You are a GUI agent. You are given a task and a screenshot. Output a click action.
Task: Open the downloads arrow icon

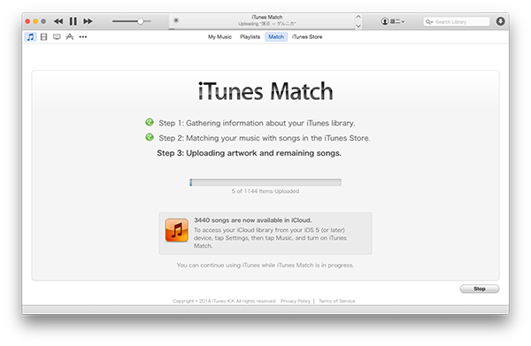(x=501, y=21)
